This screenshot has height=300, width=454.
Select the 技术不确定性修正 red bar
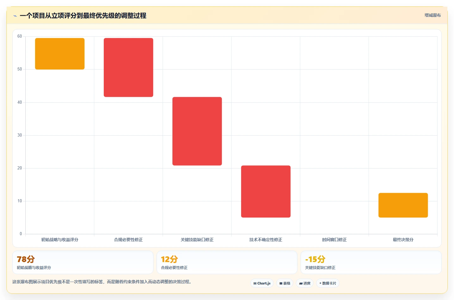tap(266, 192)
